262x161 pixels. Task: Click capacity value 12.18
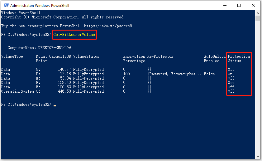click(65, 74)
